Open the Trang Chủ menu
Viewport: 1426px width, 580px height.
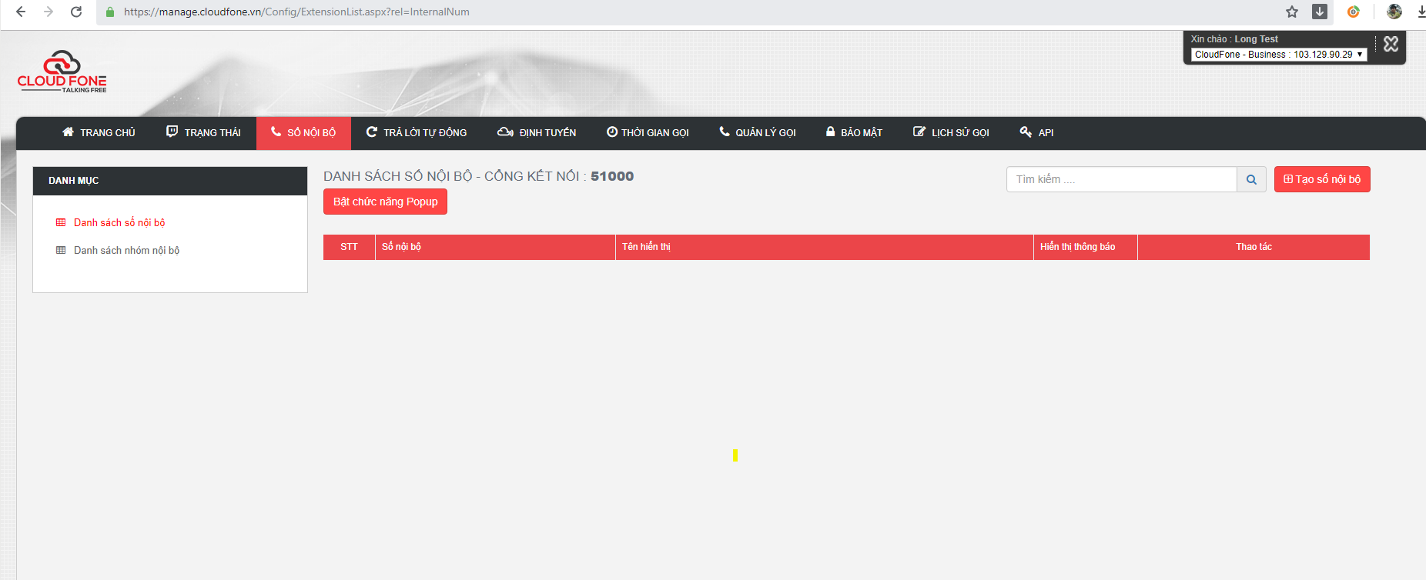point(99,133)
